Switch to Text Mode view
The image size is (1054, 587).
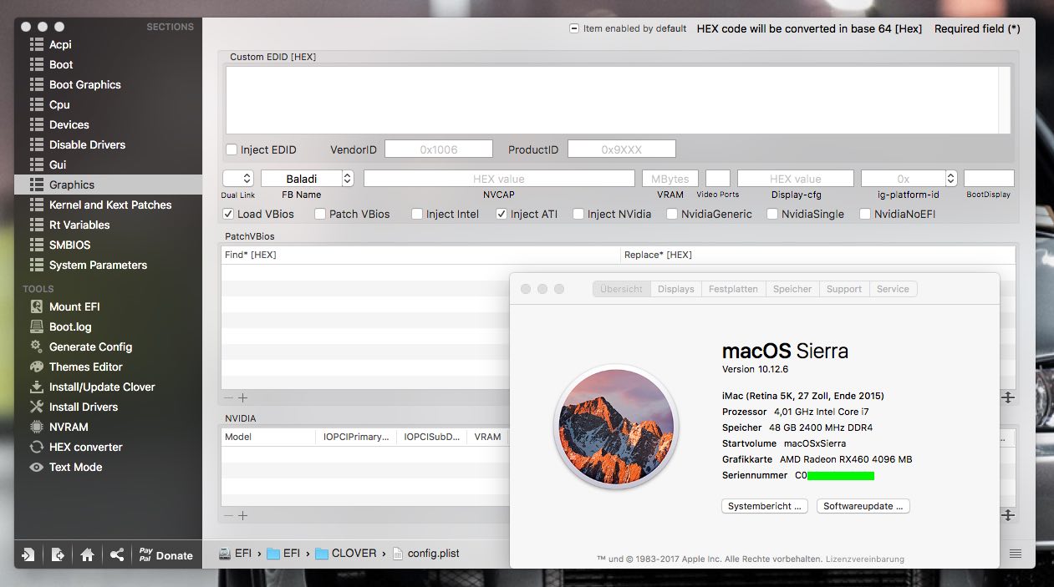point(108,467)
